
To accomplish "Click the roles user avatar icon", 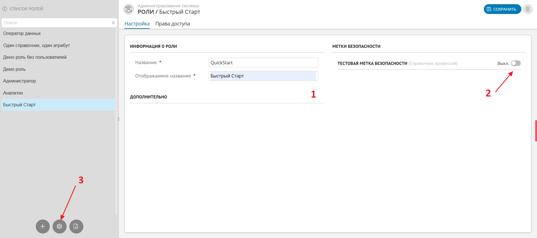I will click(x=129, y=9).
